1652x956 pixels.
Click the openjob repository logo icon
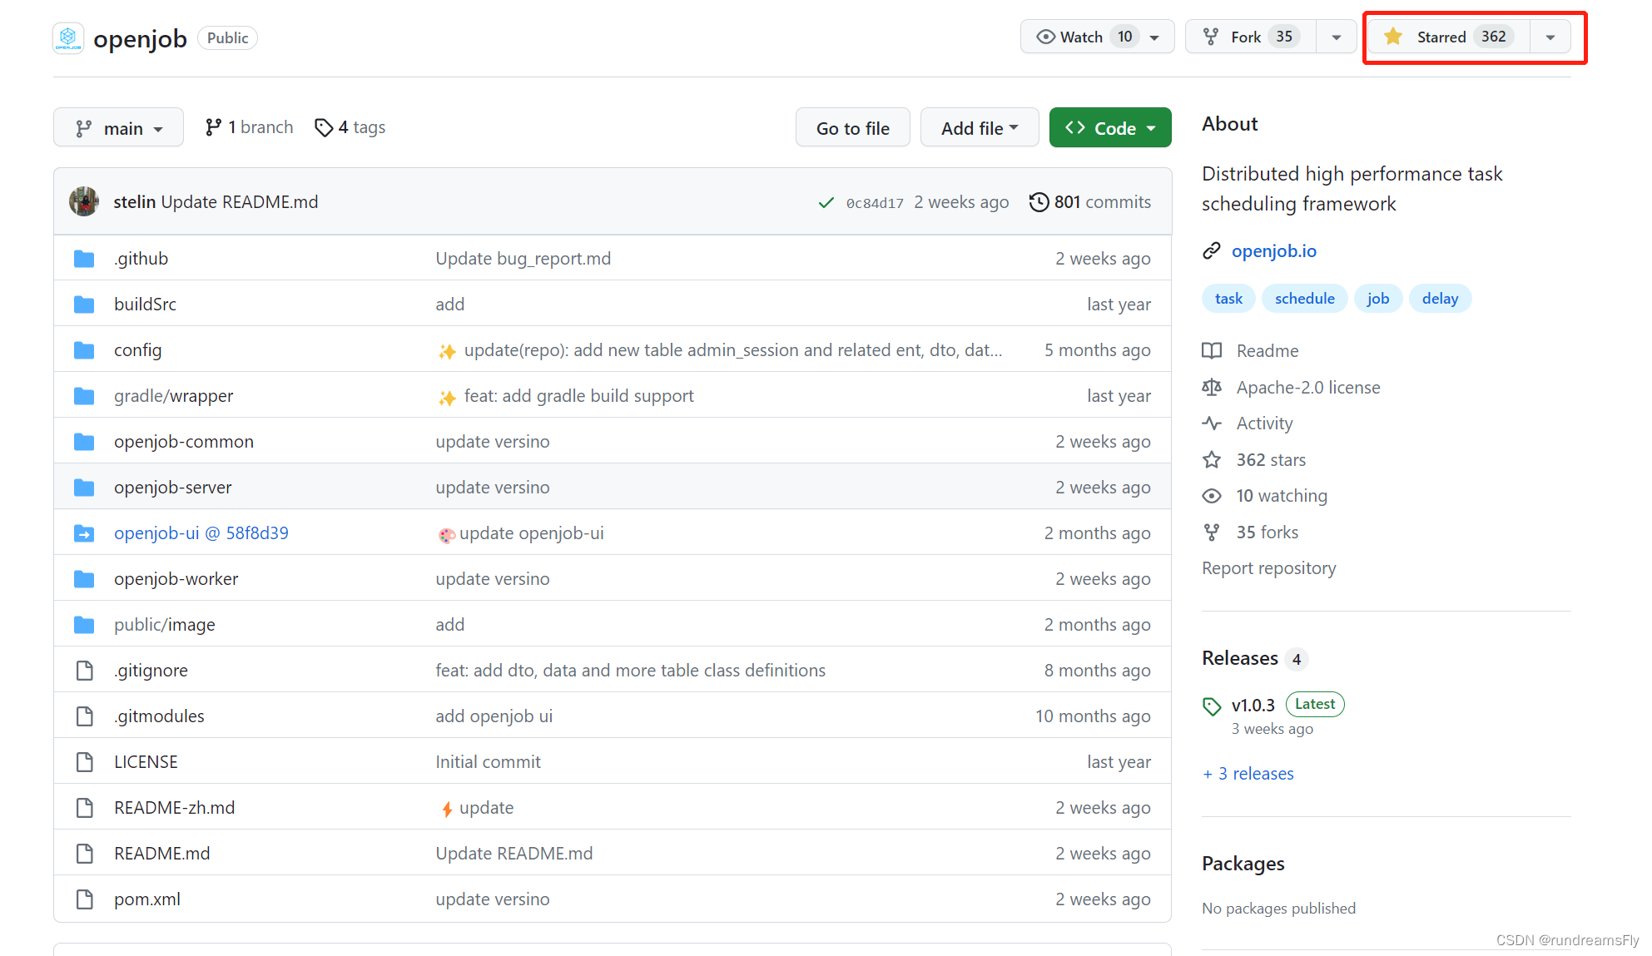point(68,37)
